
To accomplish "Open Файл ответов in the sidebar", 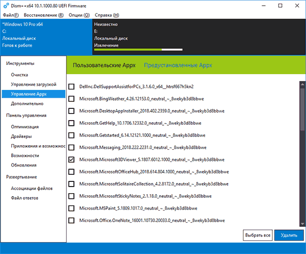I will [24, 198].
